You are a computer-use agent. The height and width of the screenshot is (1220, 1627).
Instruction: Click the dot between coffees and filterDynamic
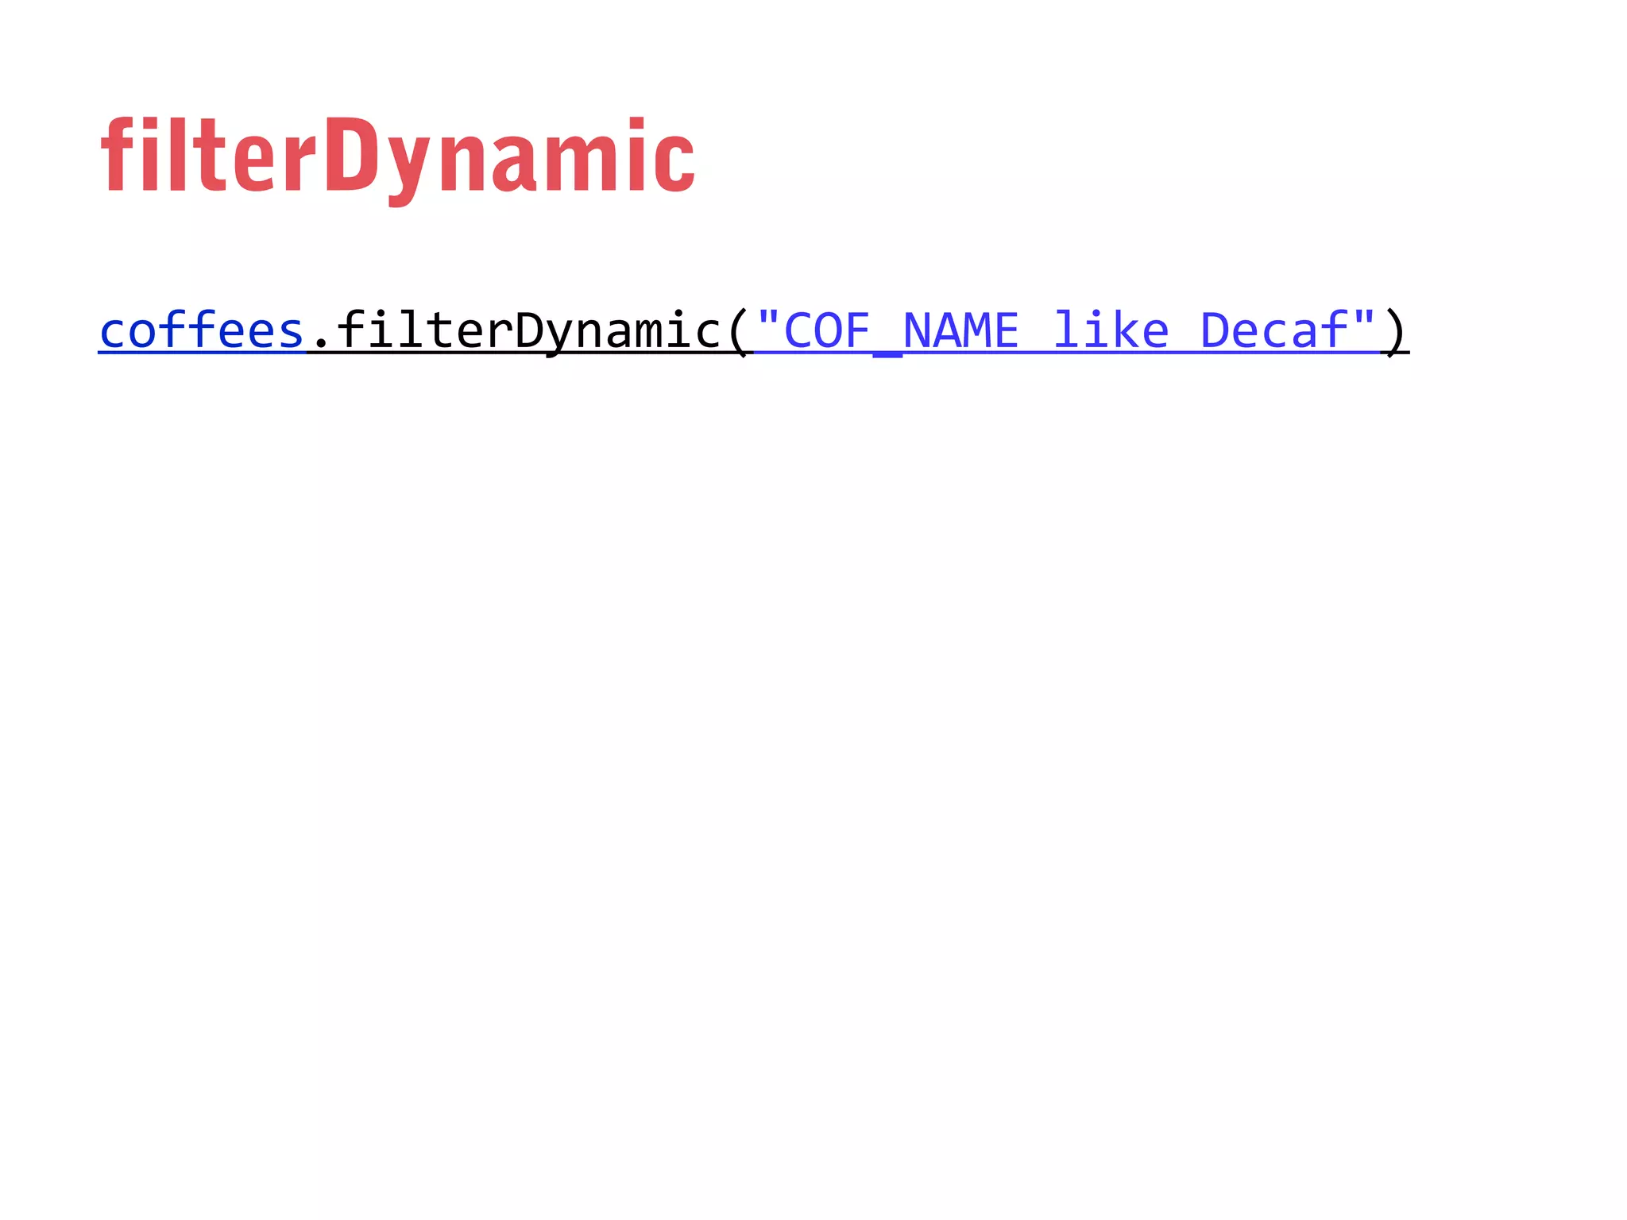pyautogui.click(x=321, y=343)
